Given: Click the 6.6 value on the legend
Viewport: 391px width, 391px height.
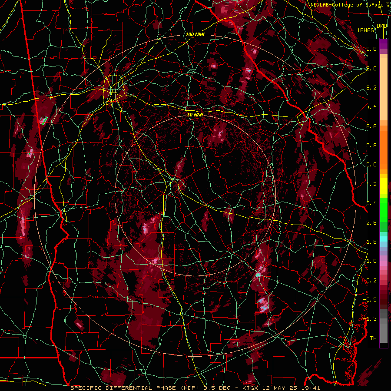Looking at the screenshot, I should tap(371, 126).
